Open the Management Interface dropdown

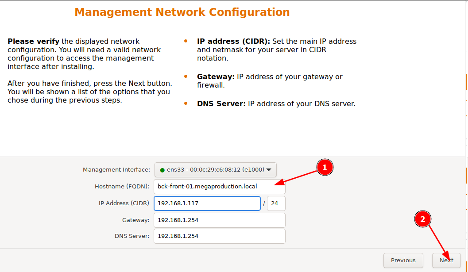[215, 170]
